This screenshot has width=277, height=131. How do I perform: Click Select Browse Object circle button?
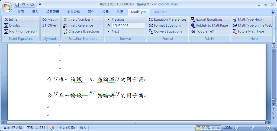click(x=273, y=113)
